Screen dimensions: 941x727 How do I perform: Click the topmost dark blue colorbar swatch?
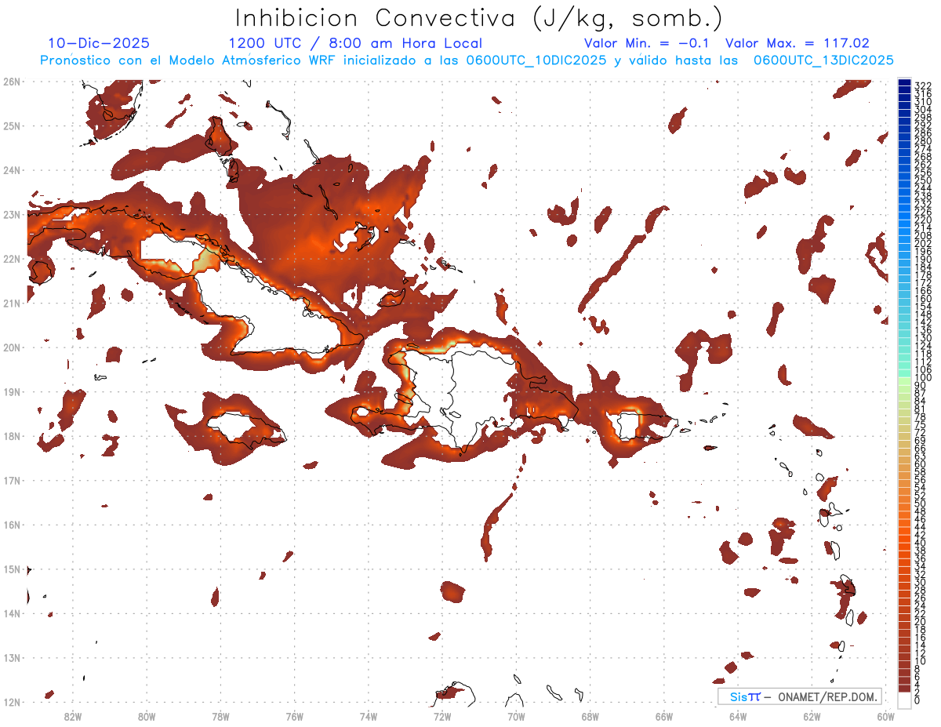click(905, 82)
